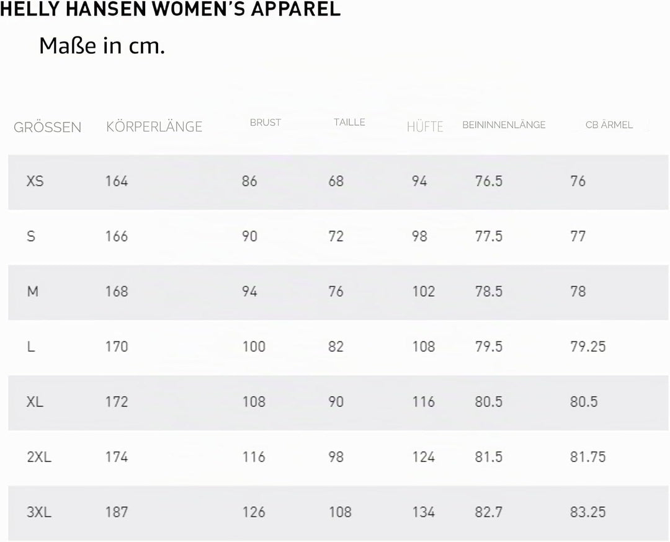
Task: Click the XS size row label
Action: [35, 181]
